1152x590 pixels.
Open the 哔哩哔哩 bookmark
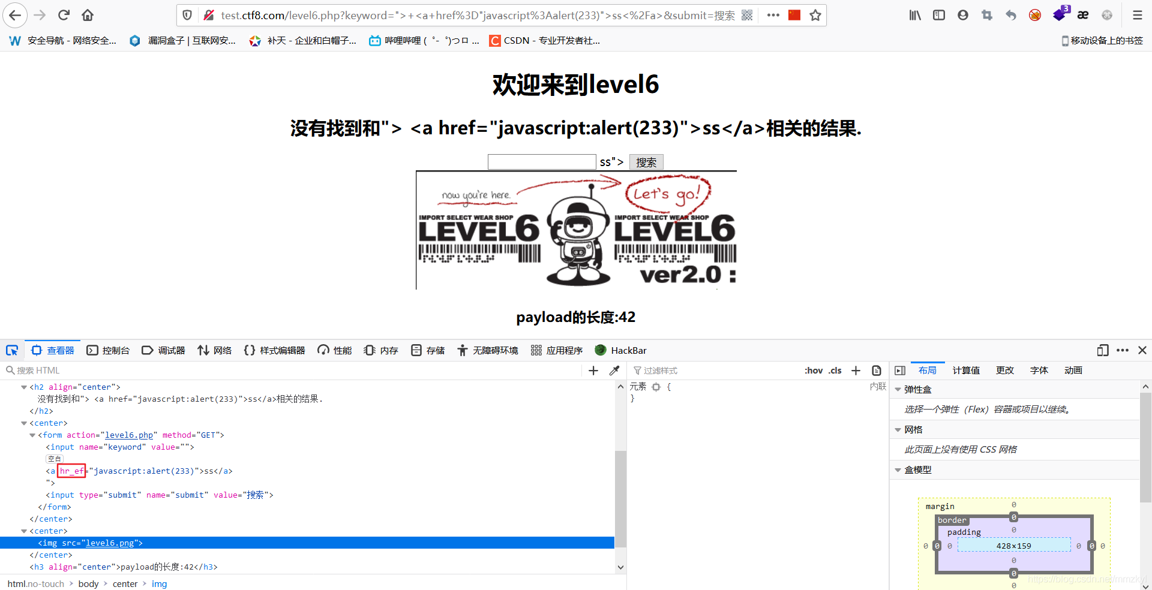(424, 40)
